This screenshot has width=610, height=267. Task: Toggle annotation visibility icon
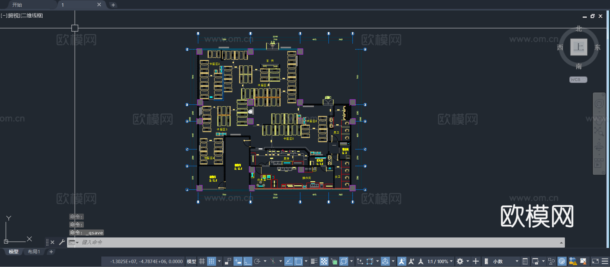(x=402, y=261)
